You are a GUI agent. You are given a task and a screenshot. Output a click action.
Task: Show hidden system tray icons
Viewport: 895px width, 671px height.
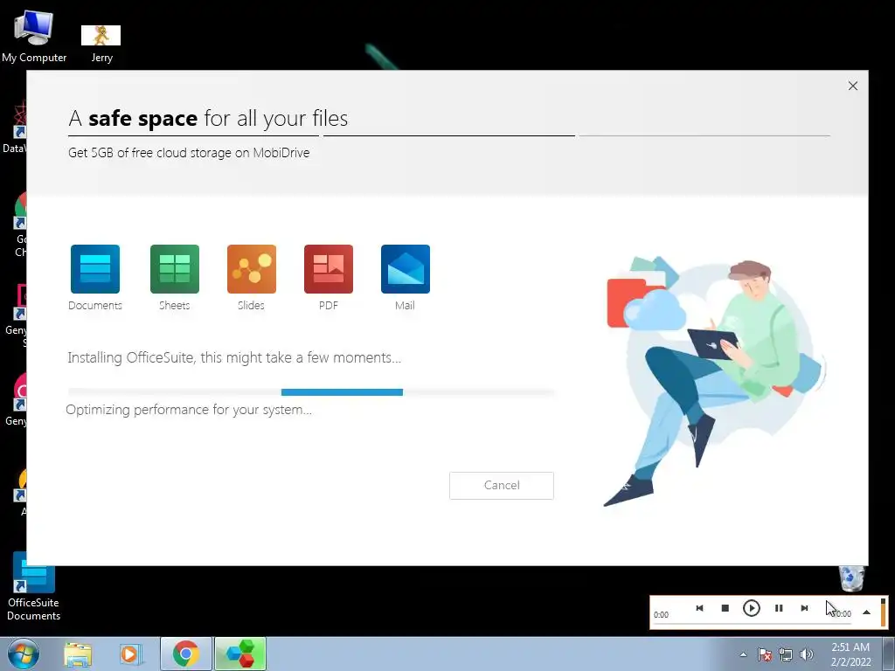[743, 654]
